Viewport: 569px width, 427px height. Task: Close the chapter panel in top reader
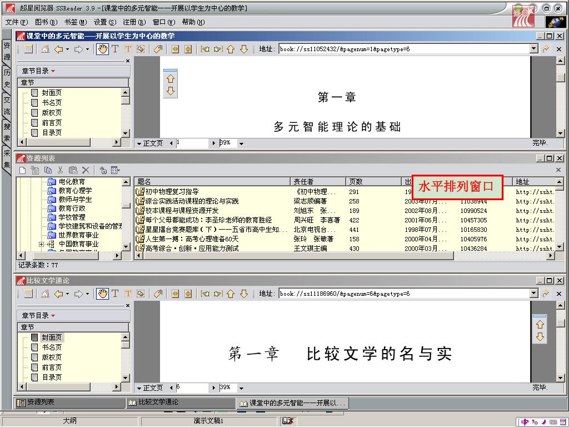pyautogui.click(x=128, y=61)
